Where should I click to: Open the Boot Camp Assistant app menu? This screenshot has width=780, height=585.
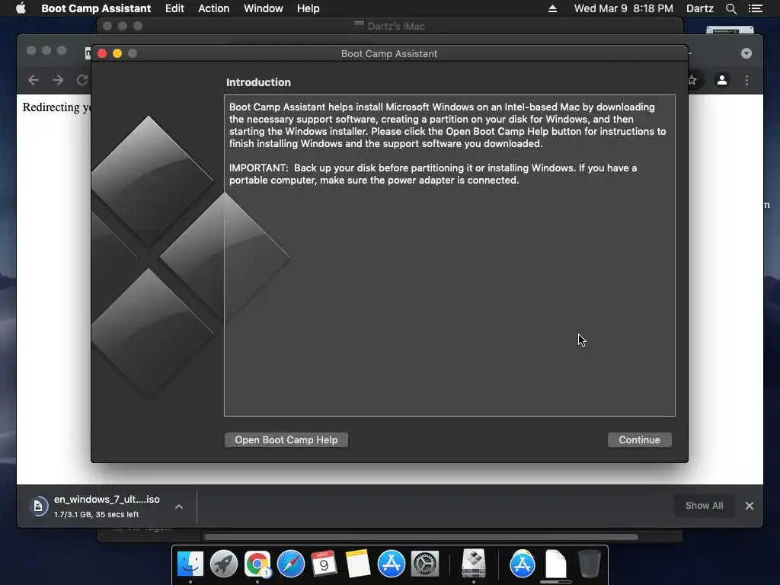point(96,8)
